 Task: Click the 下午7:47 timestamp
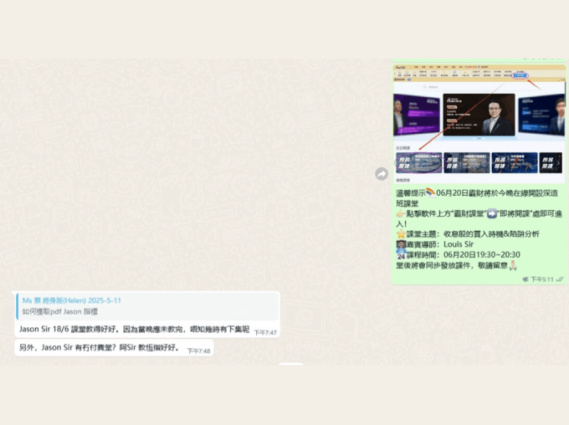265,333
